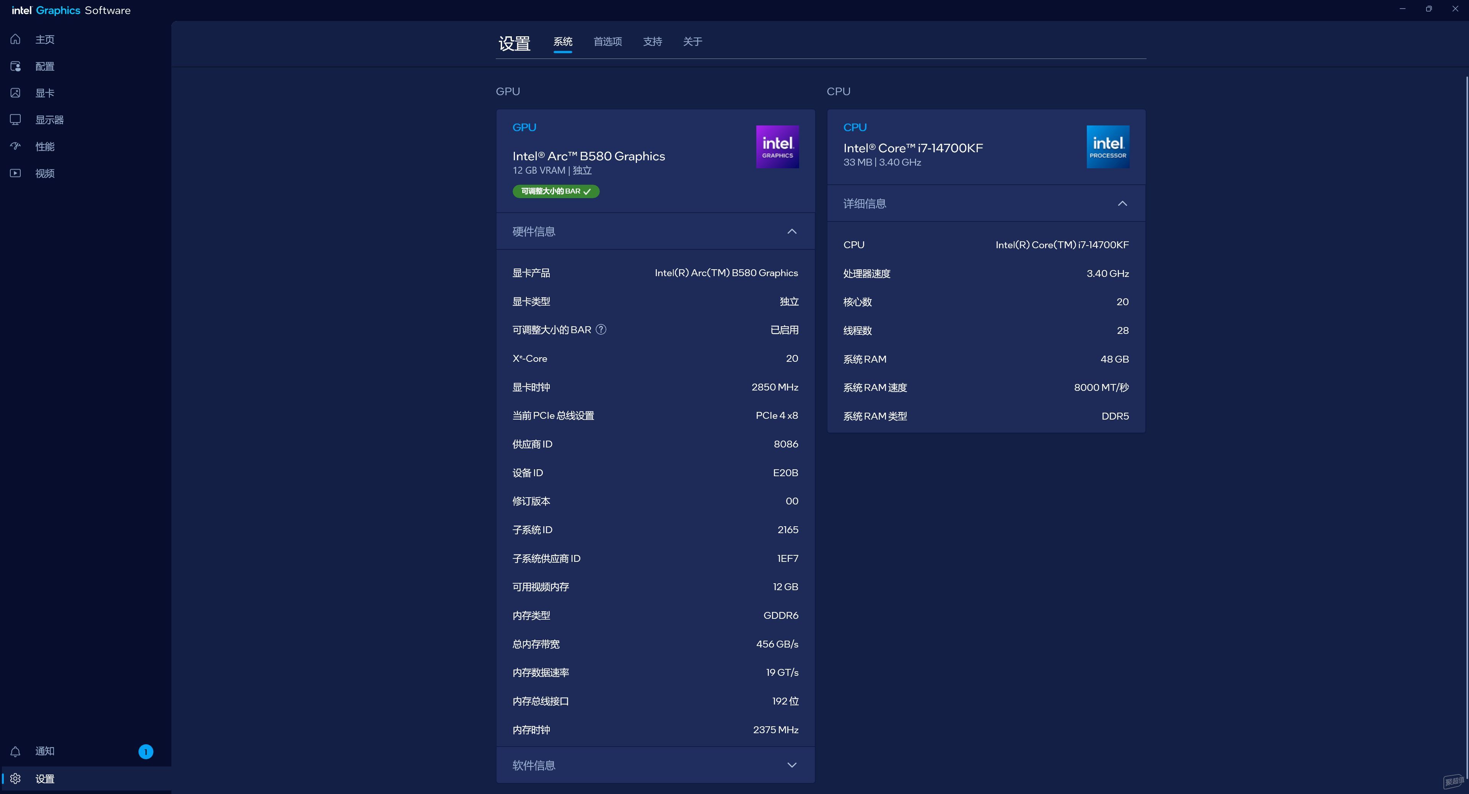The height and width of the screenshot is (794, 1469).
Task: Click the notification count badge
Action: point(146,752)
